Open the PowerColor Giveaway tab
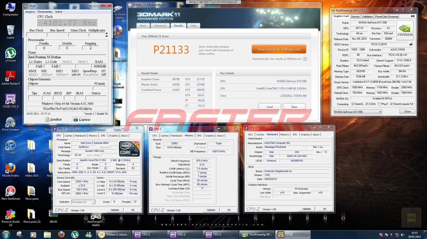Screen dimensions: 427x239 [387, 16]
